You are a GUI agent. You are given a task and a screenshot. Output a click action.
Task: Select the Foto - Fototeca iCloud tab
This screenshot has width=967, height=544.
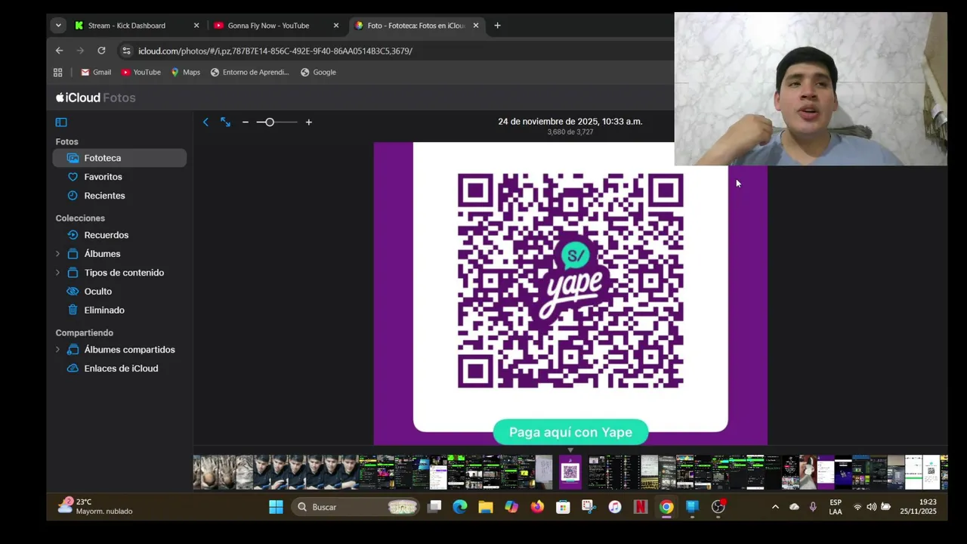[x=416, y=26]
